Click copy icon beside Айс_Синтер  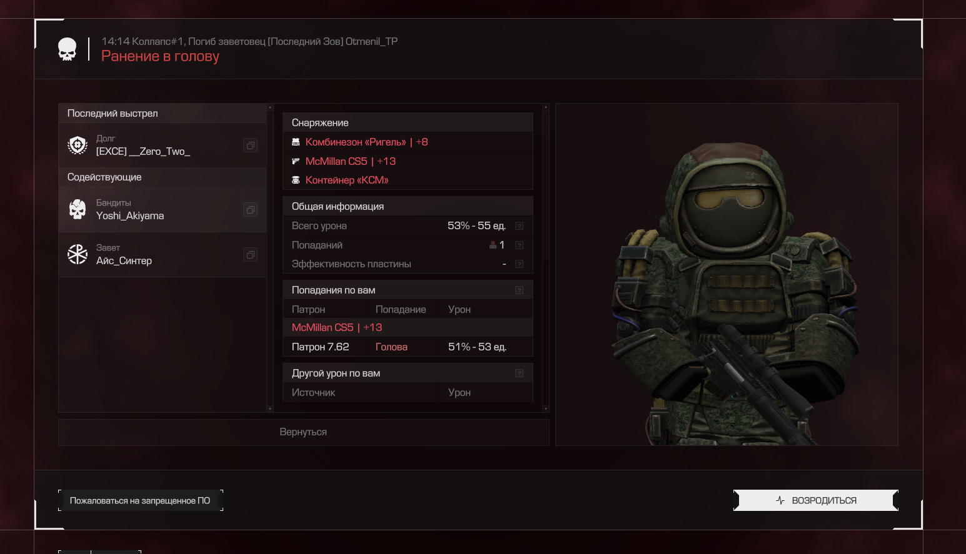250,255
